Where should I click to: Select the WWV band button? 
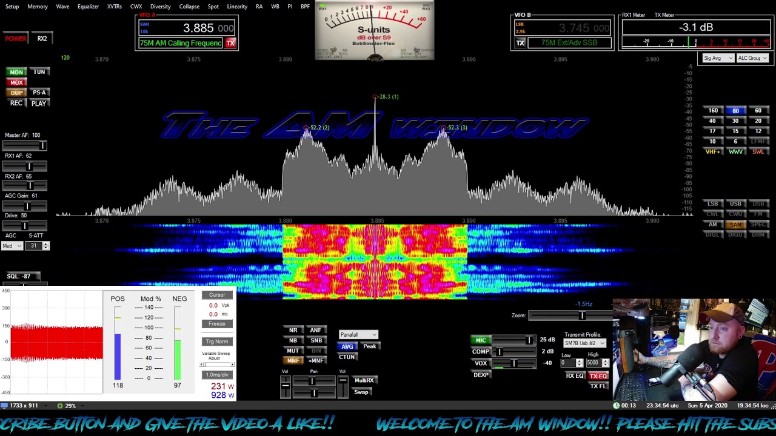(x=735, y=152)
